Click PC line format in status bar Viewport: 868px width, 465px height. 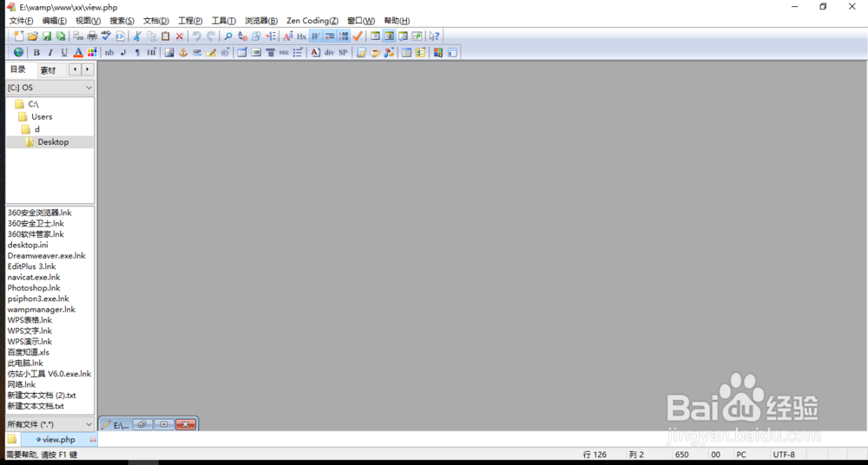pos(741,455)
